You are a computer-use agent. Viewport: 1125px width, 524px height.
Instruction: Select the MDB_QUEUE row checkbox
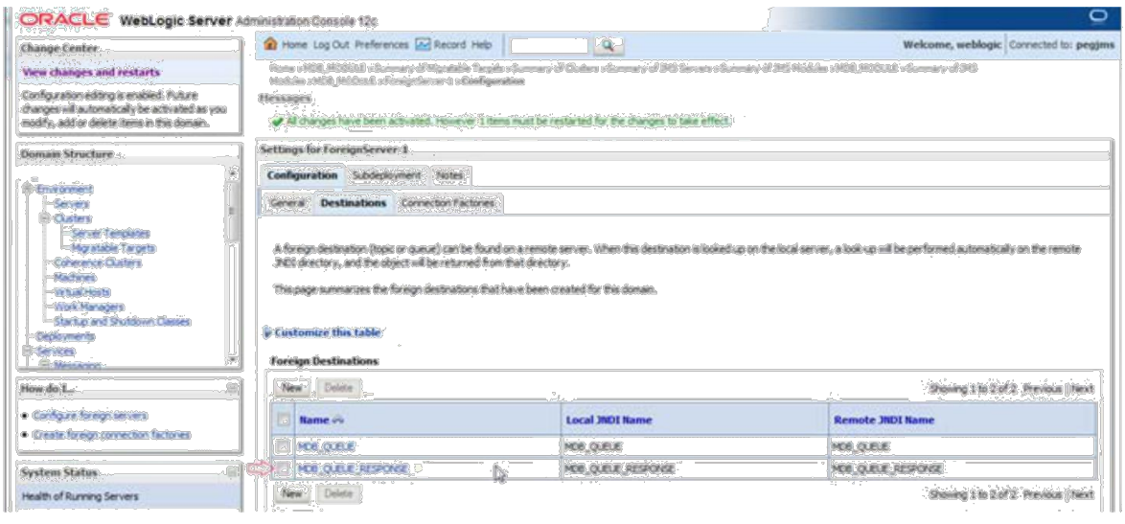(x=284, y=446)
